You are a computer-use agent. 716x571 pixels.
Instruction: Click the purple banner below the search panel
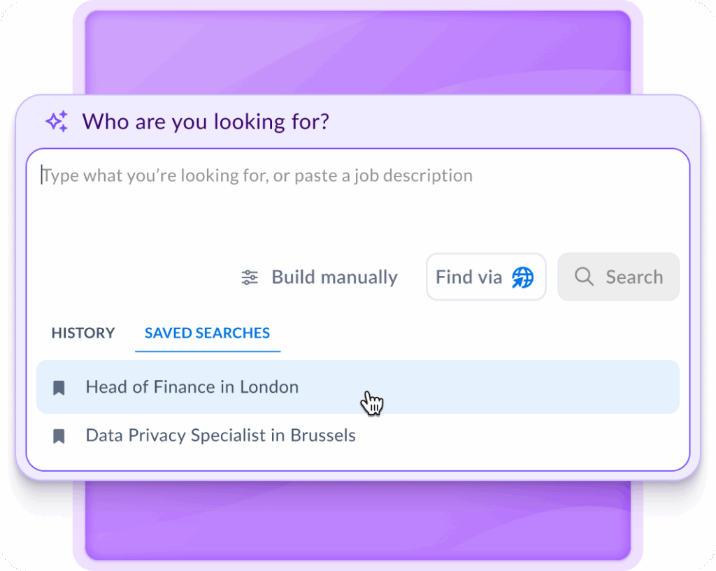click(x=358, y=521)
